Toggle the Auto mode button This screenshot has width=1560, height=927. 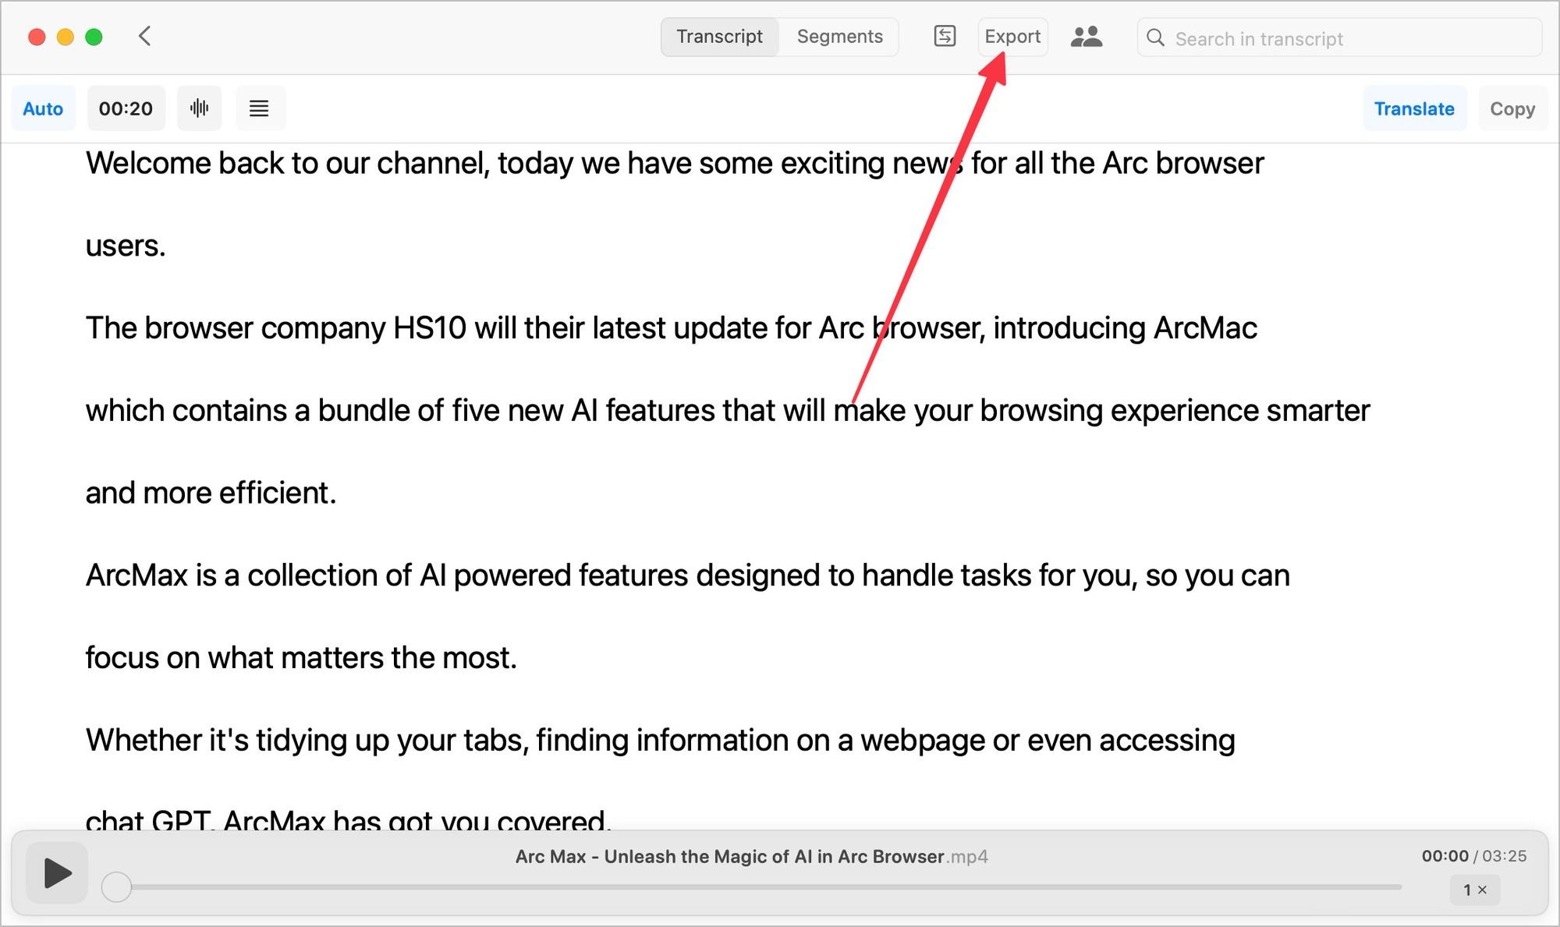[43, 108]
